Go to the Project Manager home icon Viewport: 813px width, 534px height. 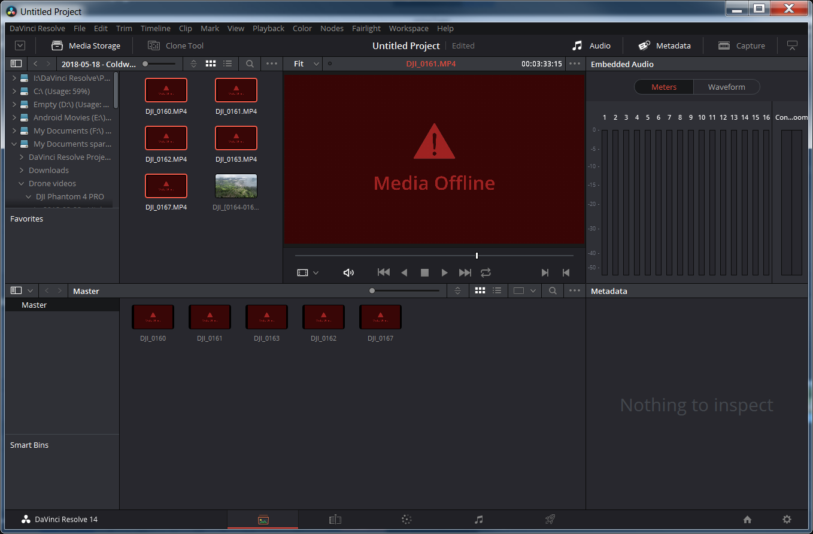[747, 520]
